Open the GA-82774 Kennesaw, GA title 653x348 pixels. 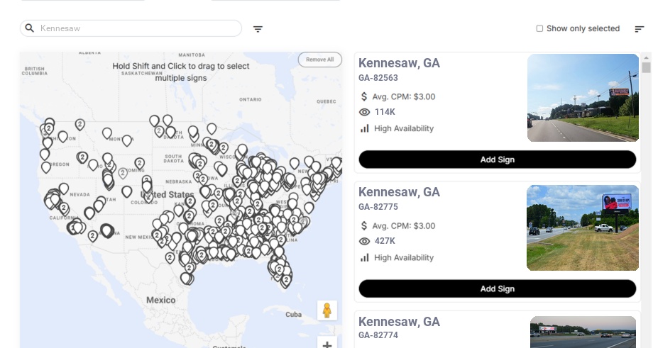click(399, 322)
